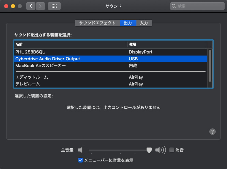Screen dimensions: 227x169
Task: Select the 出力 tab
Action: pos(128,23)
